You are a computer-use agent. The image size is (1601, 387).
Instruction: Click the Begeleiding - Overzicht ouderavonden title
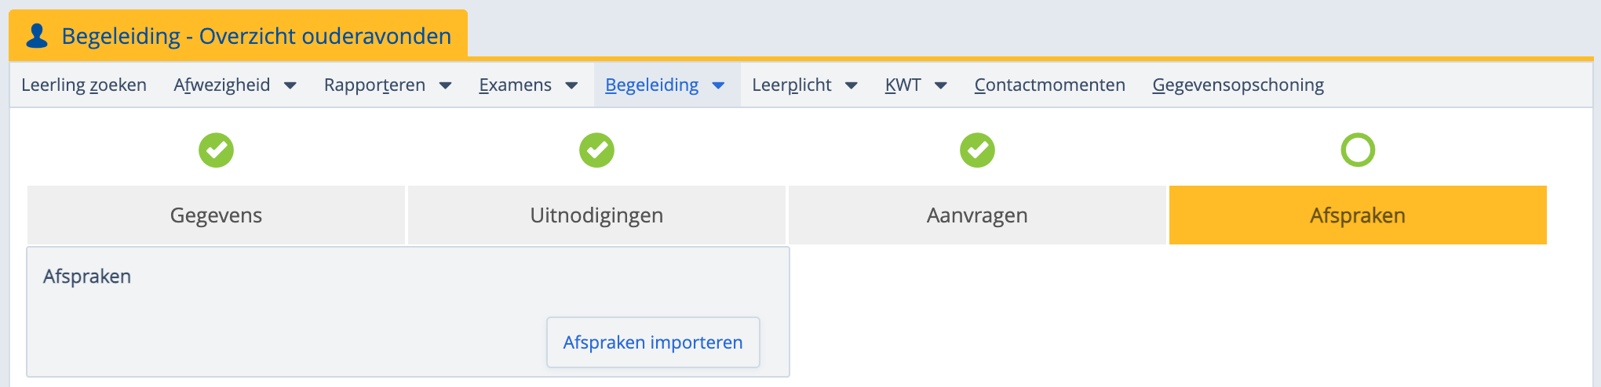click(256, 36)
